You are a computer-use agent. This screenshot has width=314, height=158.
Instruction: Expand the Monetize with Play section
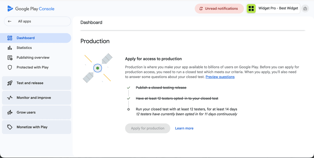(x=36, y=127)
